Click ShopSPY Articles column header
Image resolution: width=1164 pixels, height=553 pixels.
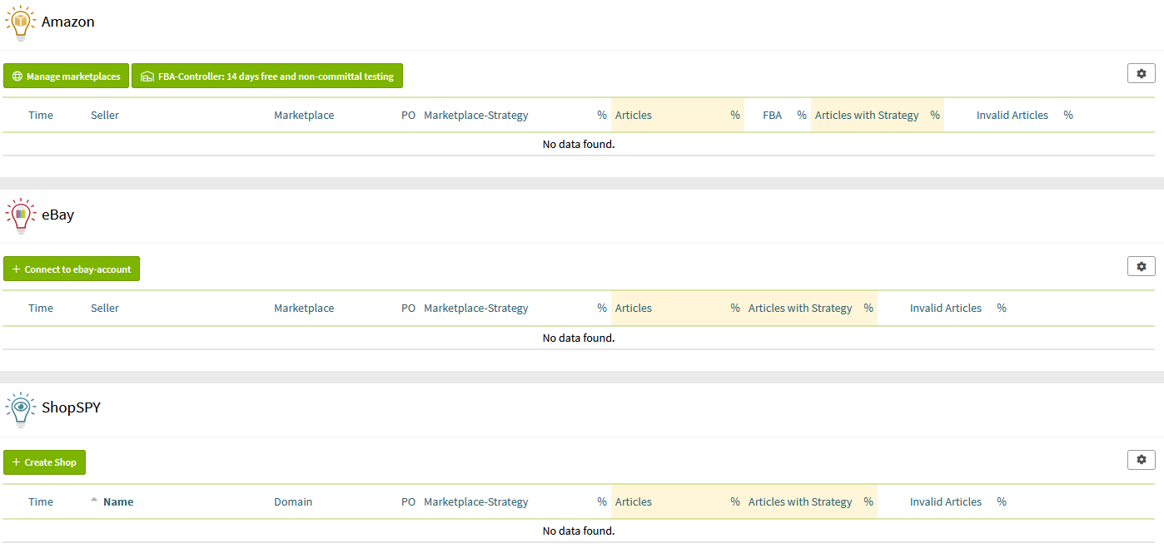pos(634,501)
